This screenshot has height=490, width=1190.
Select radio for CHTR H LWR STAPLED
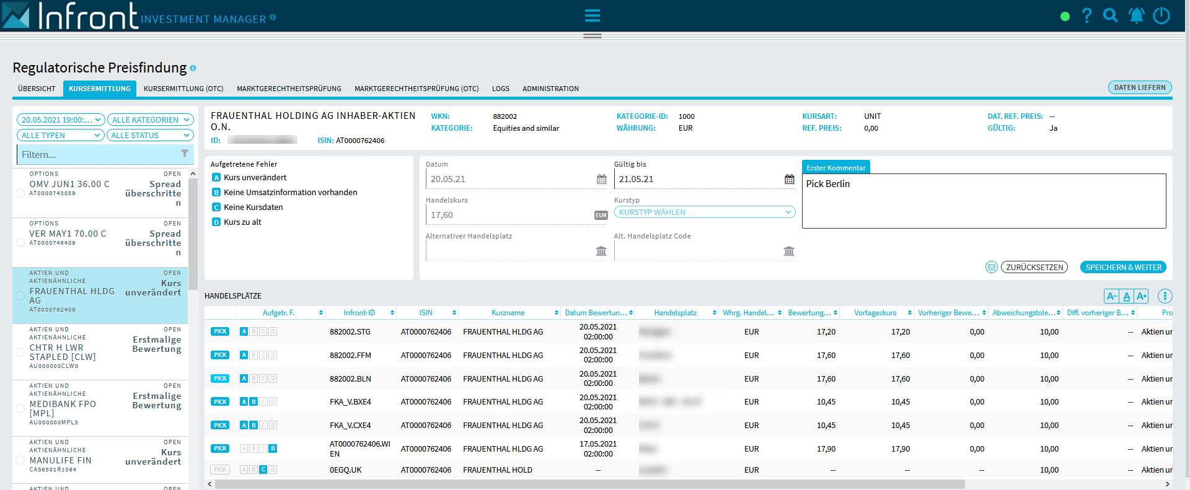[x=20, y=352]
